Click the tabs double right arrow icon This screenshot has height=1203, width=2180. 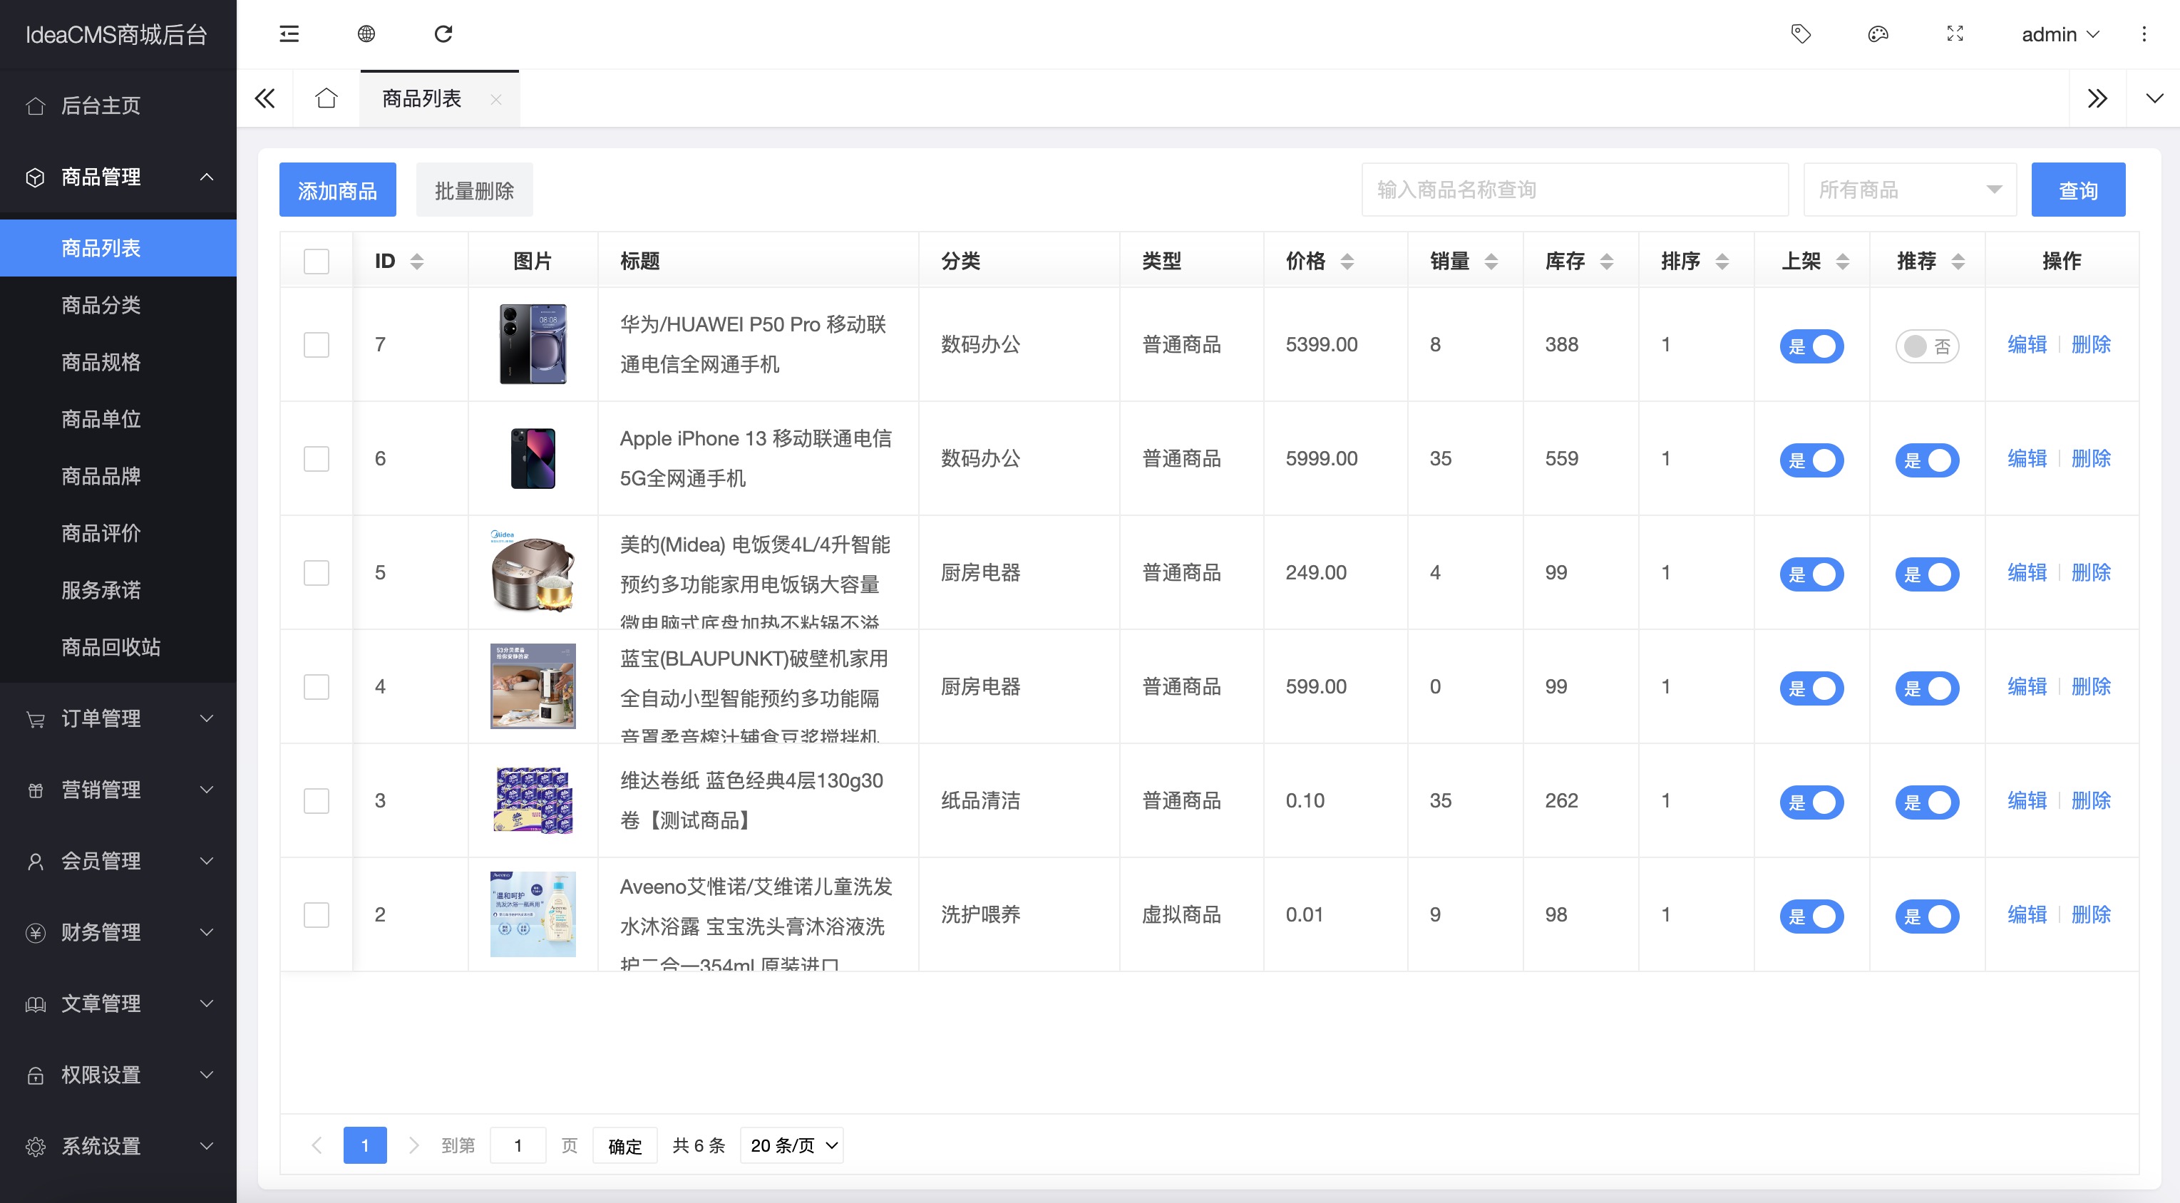2097,98
